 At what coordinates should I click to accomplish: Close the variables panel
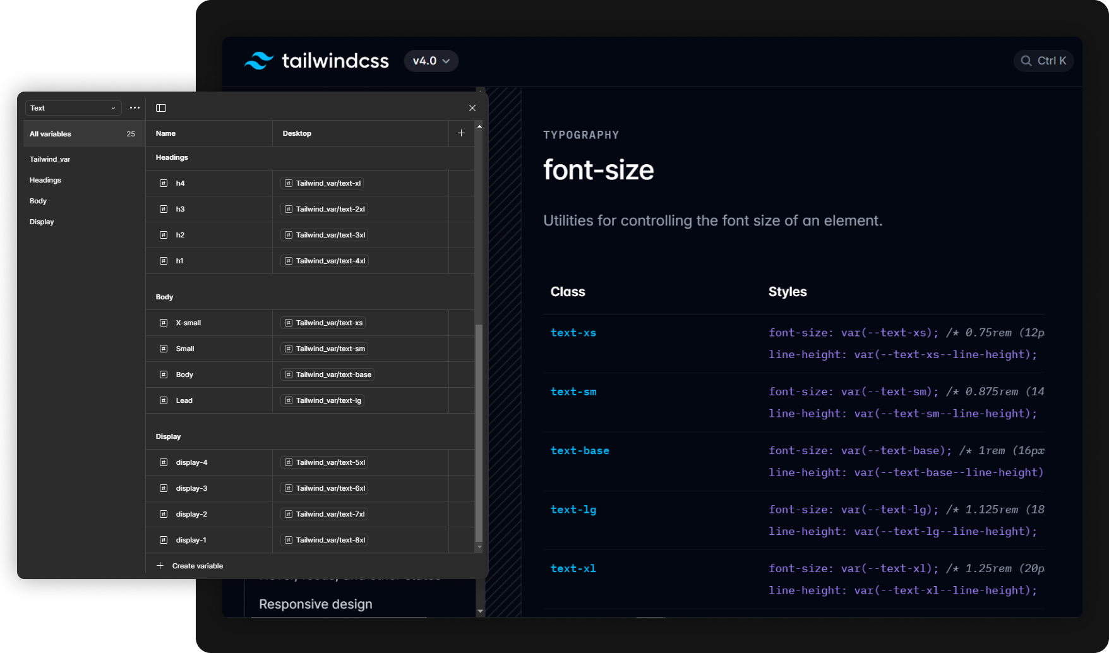click(x=472, y=108)
